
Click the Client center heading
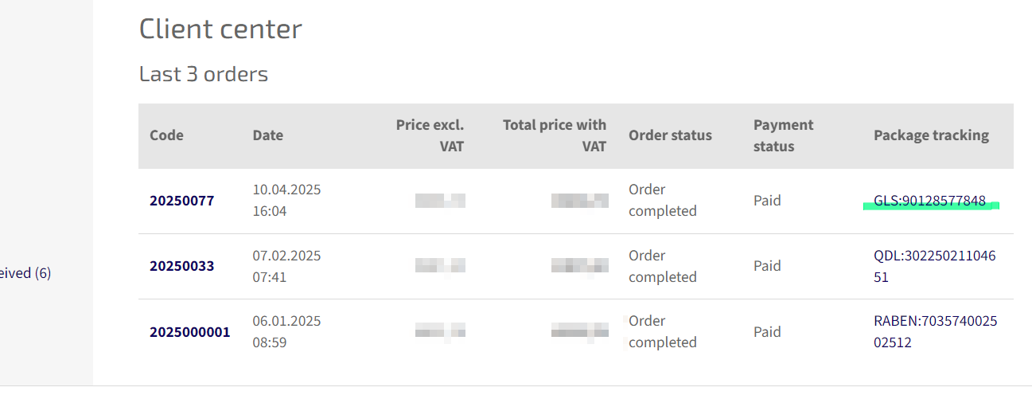point(220,29)
